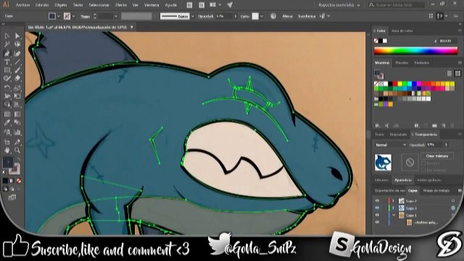Select the Lasso tool
Image resolution: width=464 pixels, height=261 pixels.
tap(17, 45)
